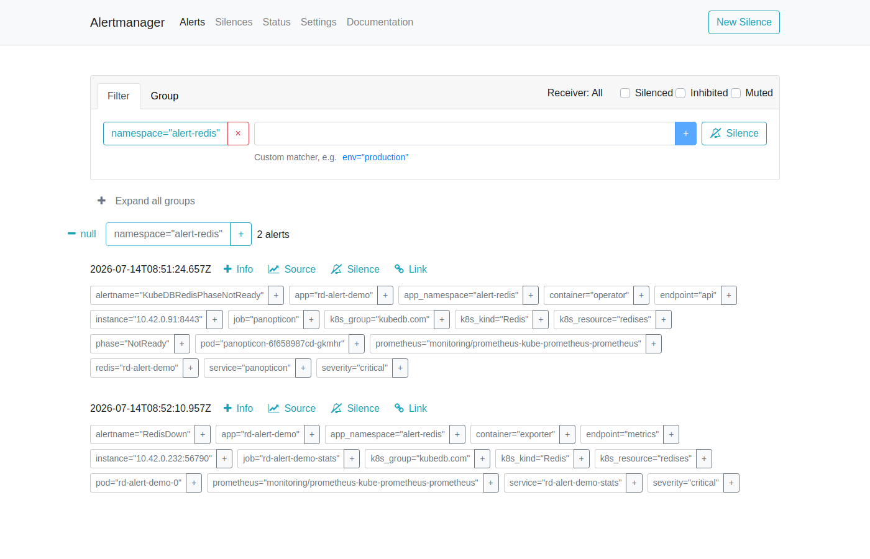Silence the RedisDown alert

click(355, 408)
